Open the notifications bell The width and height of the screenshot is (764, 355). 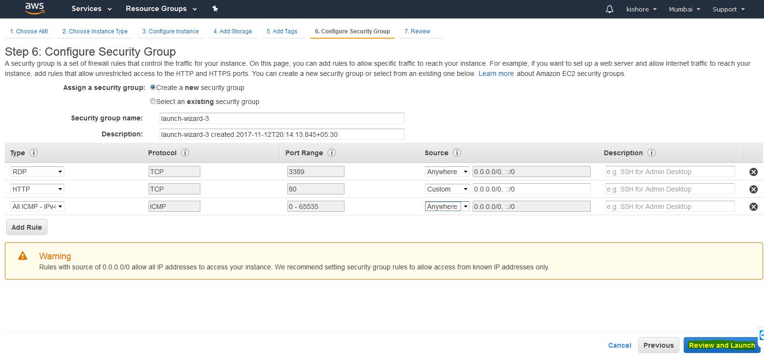pyautogui.click(x=609, y=9)
